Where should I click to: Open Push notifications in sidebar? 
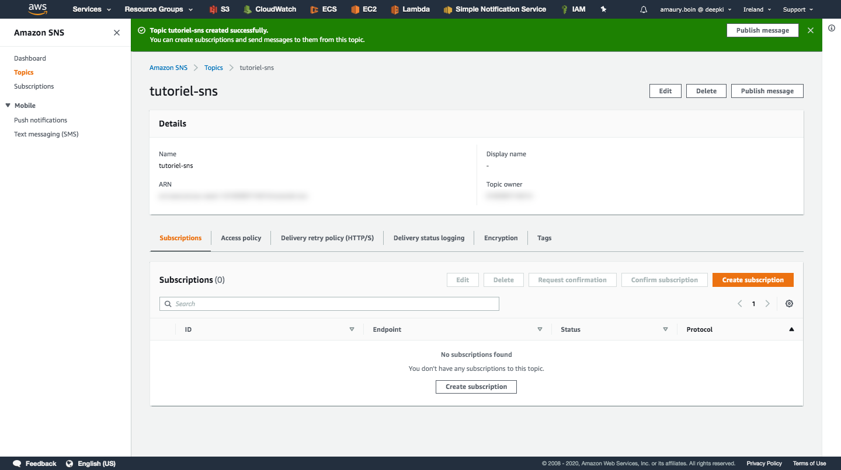(41, 120)
